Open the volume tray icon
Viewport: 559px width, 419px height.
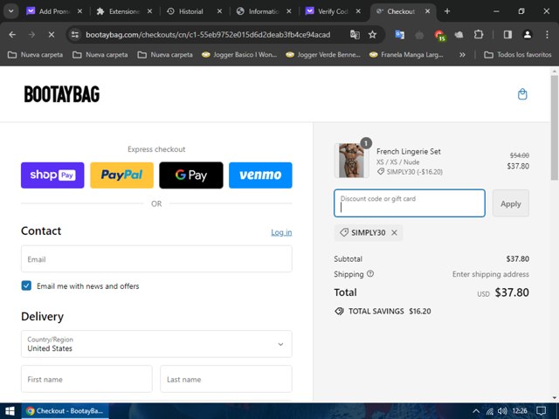[502, 411]
